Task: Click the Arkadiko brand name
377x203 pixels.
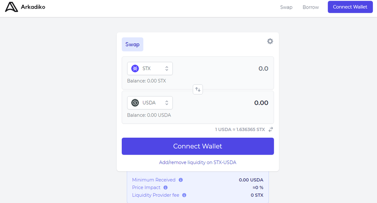Action: (33, 7)
